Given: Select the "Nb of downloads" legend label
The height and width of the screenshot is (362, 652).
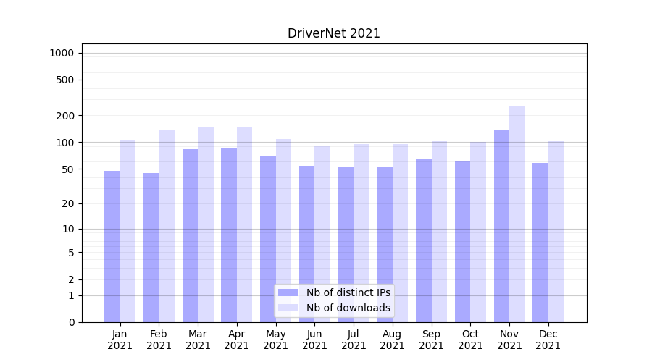Looking at the screenshot, I should pos(348,308).
